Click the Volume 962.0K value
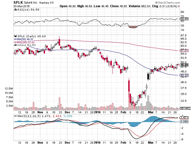 click(x=140, y=6)
